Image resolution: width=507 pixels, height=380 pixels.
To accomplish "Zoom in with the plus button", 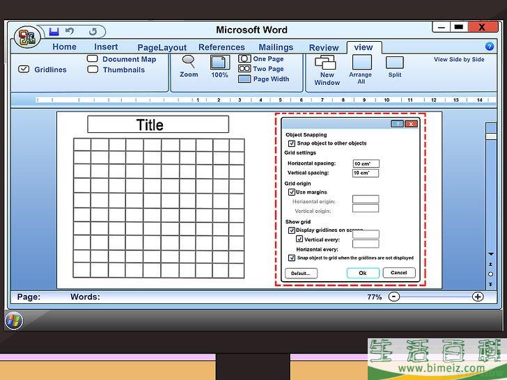I will [x=478, y=296].
